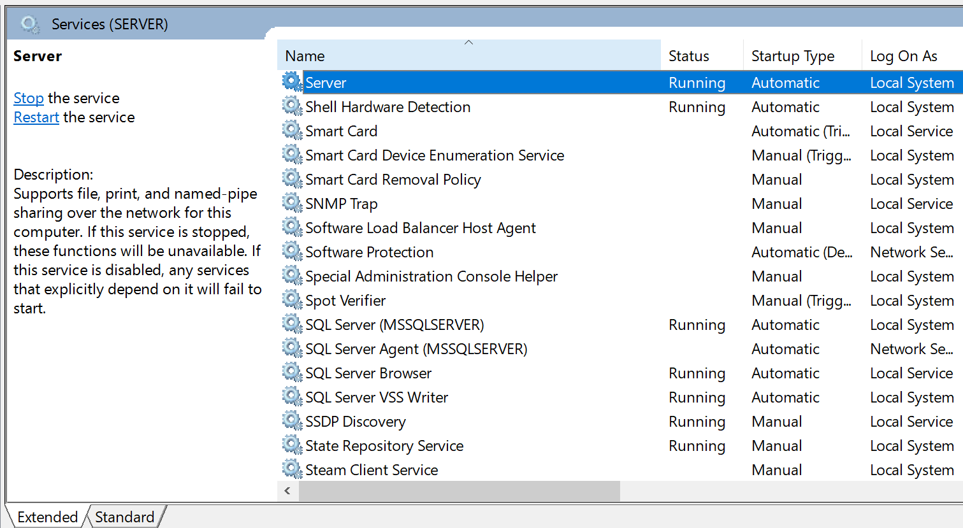Click the SSDP Discovery gear icon
The width and height of the screenshot is (963, 528).
[x=291, y=421]
